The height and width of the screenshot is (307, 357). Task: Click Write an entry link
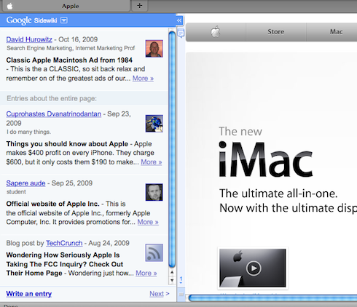pyautogui.click(x=29, y=294)
